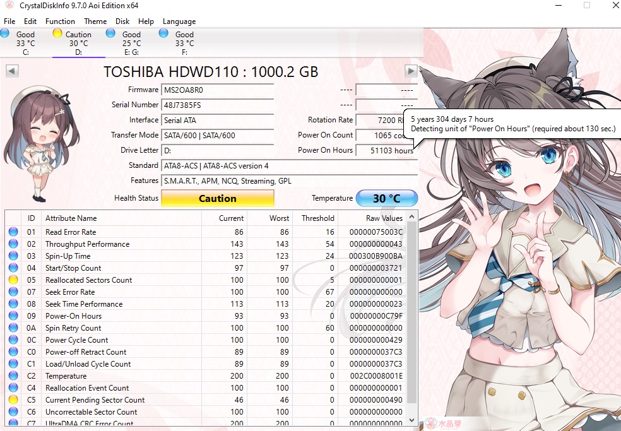Open the Language menu
621x431 pixels.
(x=179, y=21)
